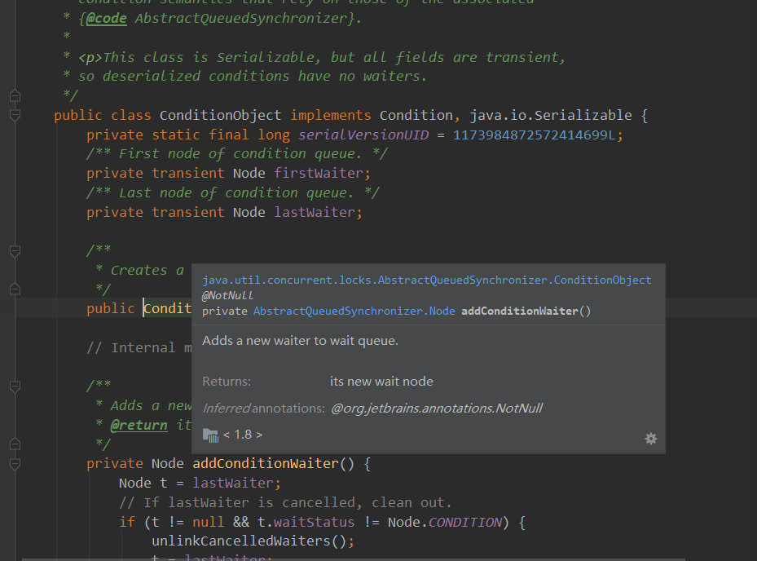757x561 pixels.
Task: Click addConditionWaiter method name in editor
Action: pos(266,464)
